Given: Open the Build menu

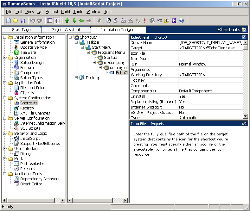Looking at the screenshot, I should point(66,12).
